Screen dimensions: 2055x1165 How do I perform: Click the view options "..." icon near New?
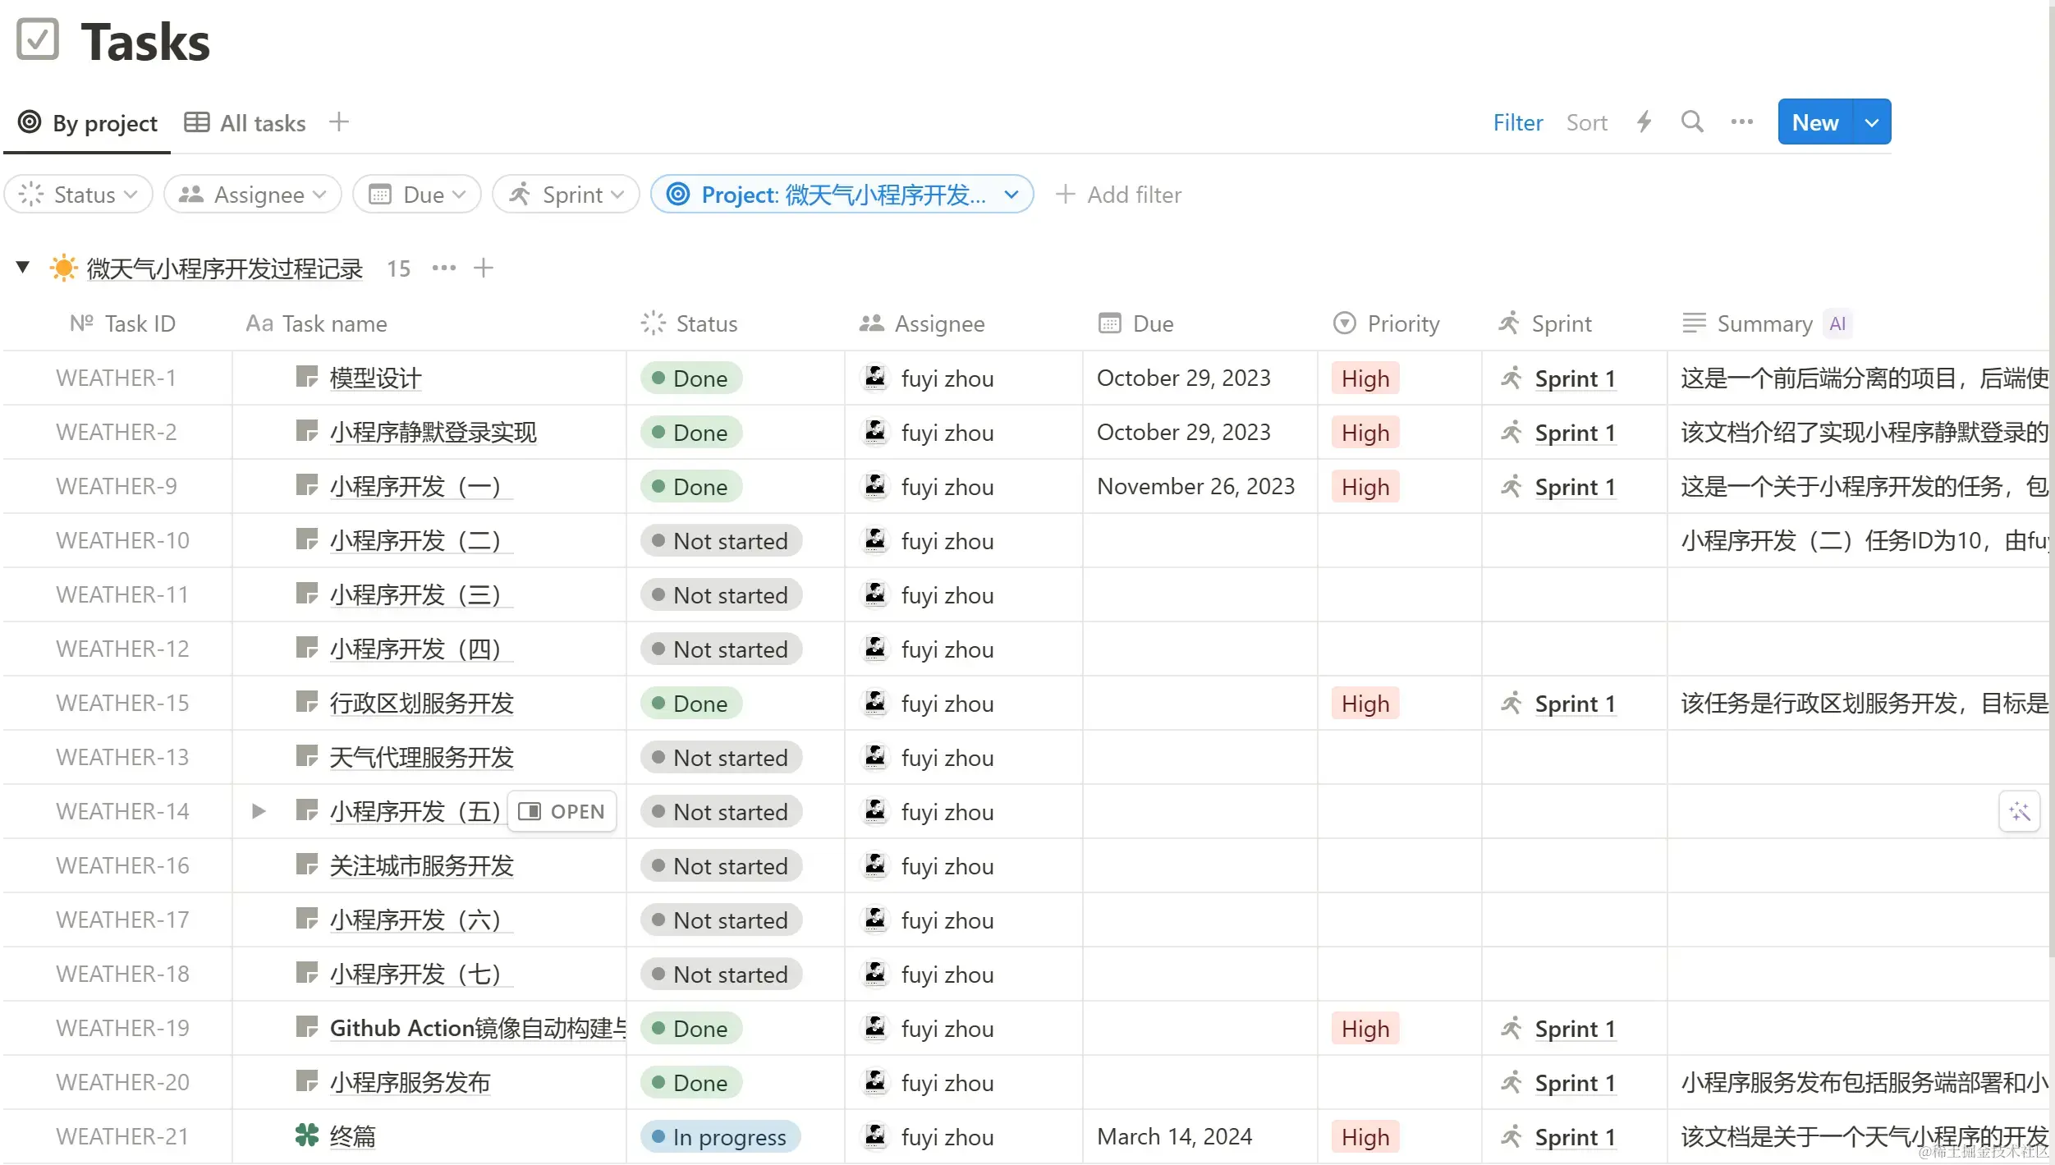click(1741, 122)
